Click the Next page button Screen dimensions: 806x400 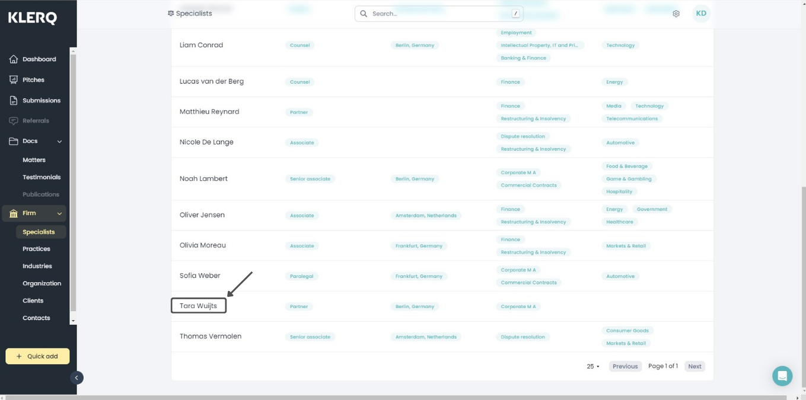pyautogui.click(x=695, y=366)
